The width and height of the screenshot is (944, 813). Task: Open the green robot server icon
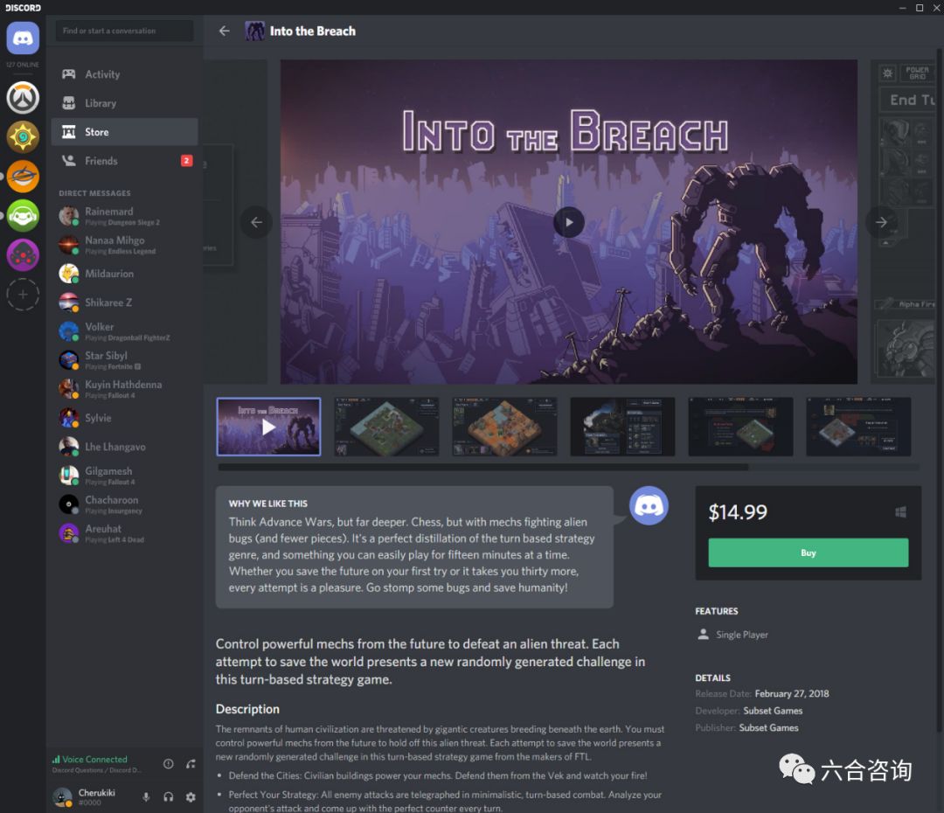[x=23, y=215]
